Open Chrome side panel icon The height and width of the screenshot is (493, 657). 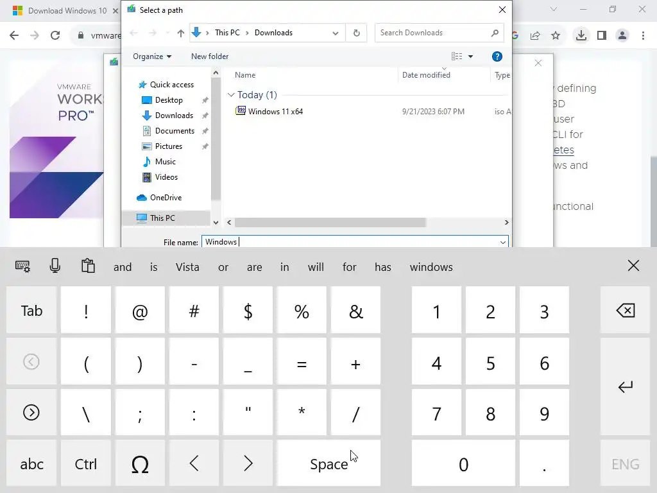tap(602, 36)
